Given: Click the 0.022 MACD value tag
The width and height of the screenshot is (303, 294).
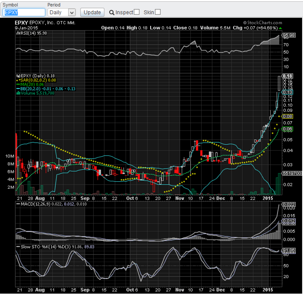Looking at the screenshot, I should (x=289, y=204).
